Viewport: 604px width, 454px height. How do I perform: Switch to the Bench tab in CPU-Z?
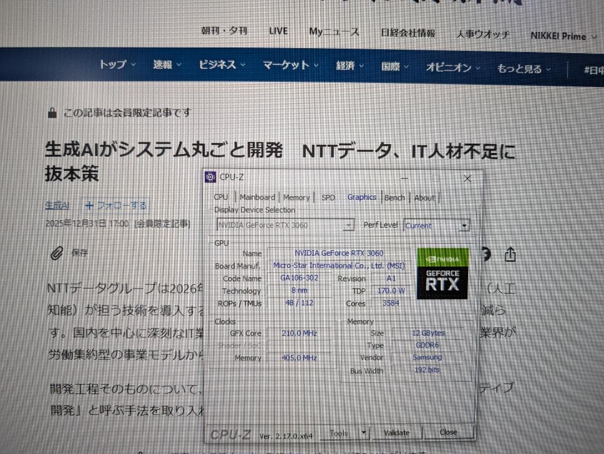click(x=395, y=197)
